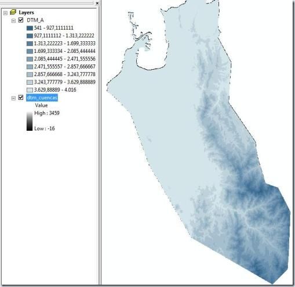Toggle dtm_cuencas layer visibility checkbox

pyautogui.click(x=21, y=98)
